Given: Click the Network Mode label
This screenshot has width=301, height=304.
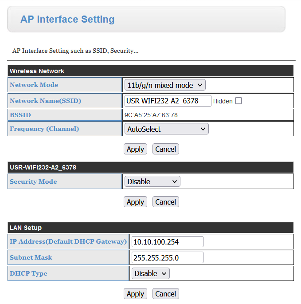Looking at the screenshot, I should click(34, 85).
